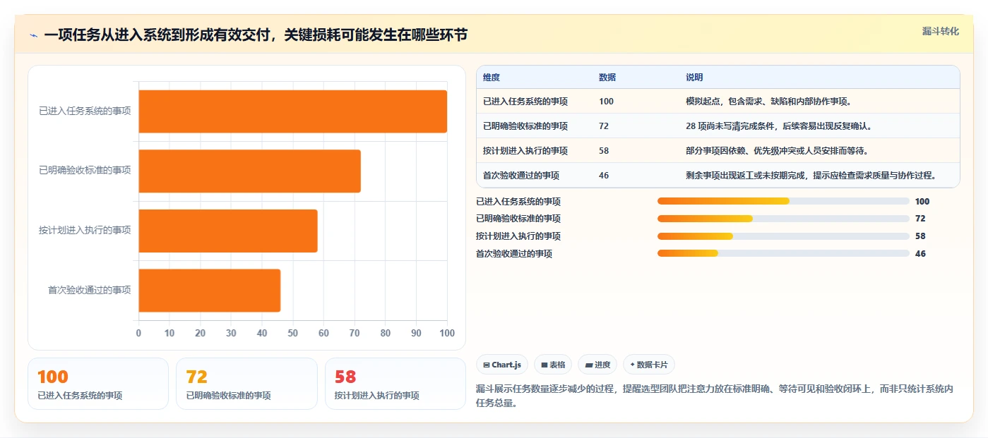Click the 说明 column header
This screenshot has height=438, width=988.
pyautogui.click(x=694, y=78)
